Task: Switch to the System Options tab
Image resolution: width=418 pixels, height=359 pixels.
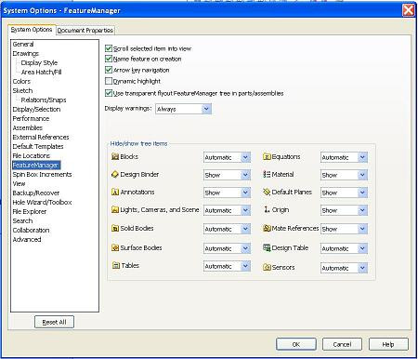Action: click(x=32, y=30)
